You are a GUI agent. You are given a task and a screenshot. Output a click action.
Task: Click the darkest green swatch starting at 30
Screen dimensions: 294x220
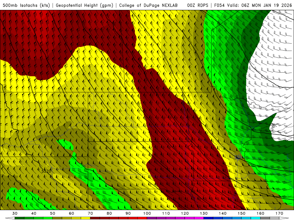19,218
